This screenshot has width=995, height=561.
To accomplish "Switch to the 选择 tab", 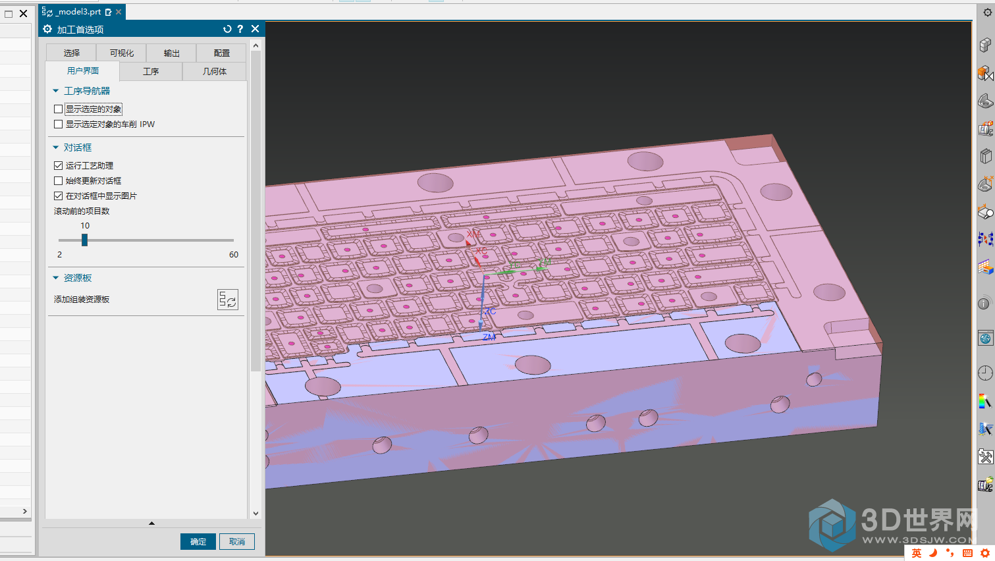I will (x=72, y=53).
